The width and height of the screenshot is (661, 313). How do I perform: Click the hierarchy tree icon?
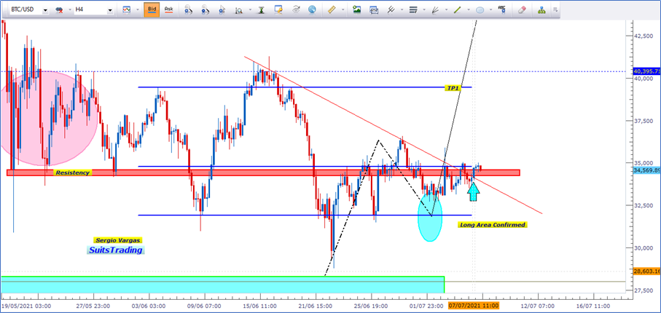tap(541, 10)
